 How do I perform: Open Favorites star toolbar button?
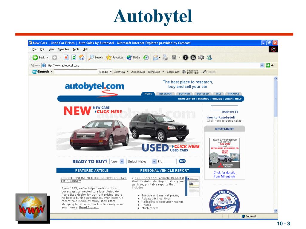pyautogui.click(x=115, y=58)
